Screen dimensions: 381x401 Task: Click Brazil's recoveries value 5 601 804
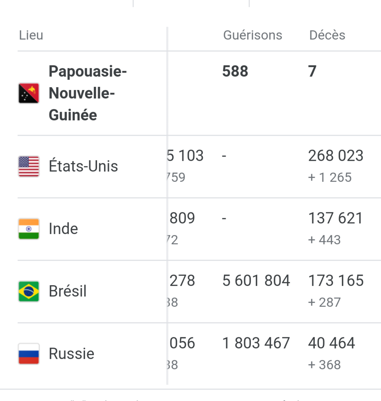coord(256,281)
